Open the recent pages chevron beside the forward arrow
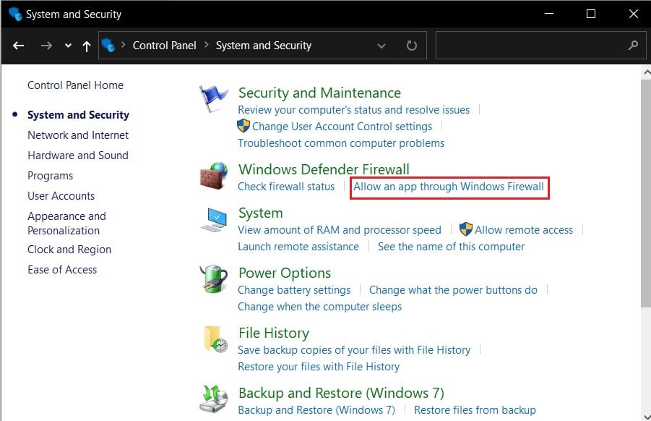The width and height of the screenshot is (651, 421). (x=67, y=45)
